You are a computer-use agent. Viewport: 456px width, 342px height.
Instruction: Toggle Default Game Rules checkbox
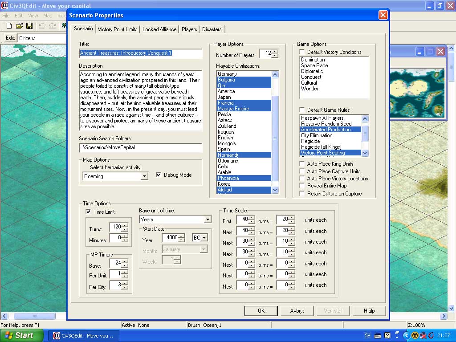click(302, 110)
